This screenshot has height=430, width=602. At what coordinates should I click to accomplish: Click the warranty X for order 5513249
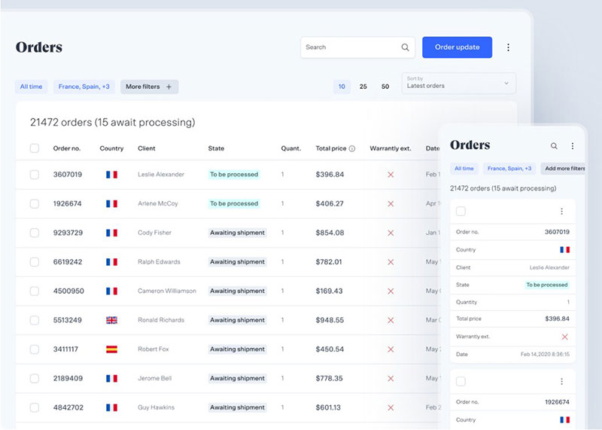click(x=391, y=320)
